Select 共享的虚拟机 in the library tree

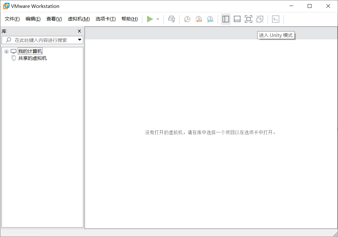click(x=32, y=58)
